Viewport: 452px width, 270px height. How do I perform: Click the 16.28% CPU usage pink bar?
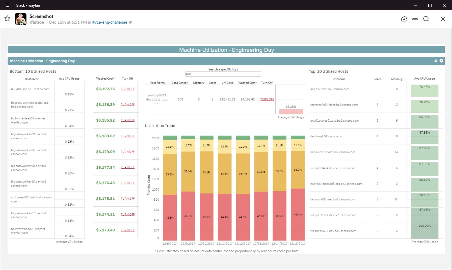pyautogui.click(x=291, y=112)
